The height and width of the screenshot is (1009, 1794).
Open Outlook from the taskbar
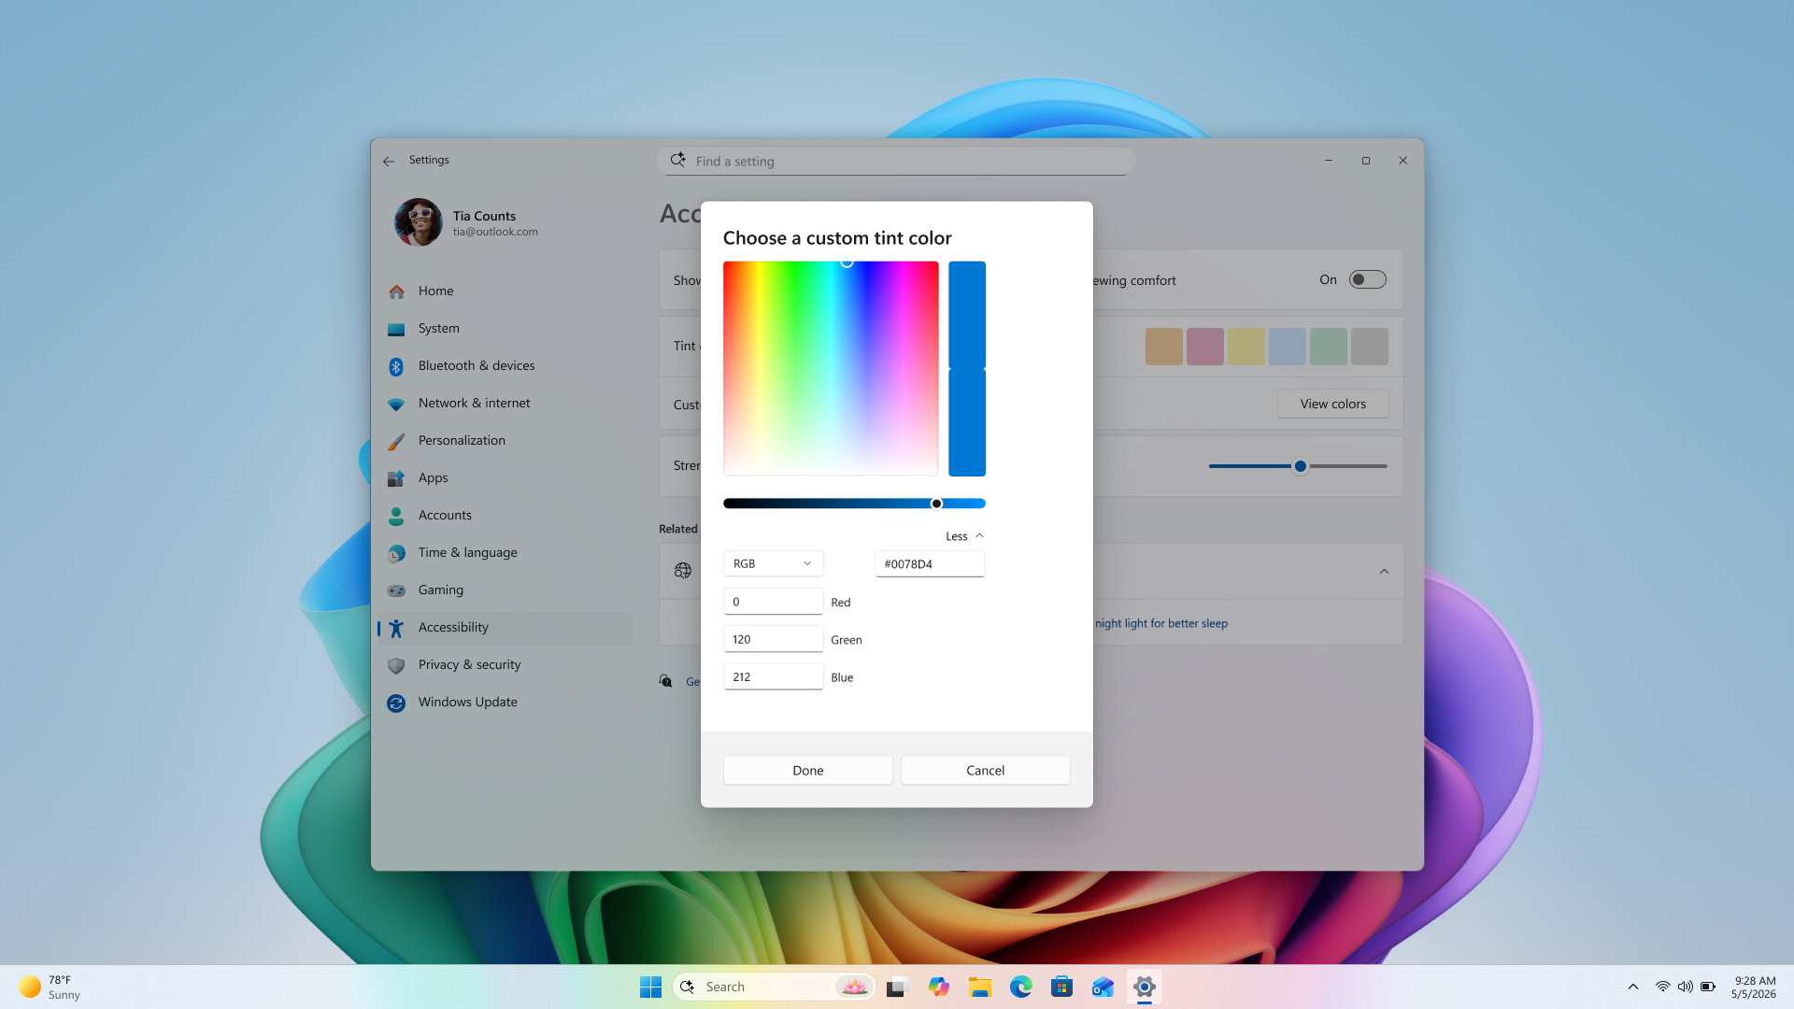tap(1103, 987)
